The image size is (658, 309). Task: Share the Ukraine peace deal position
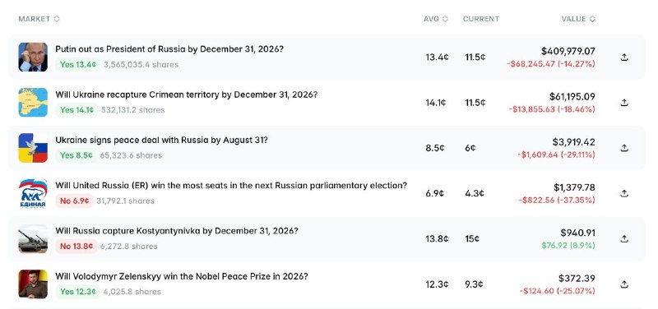pos(624,148)
